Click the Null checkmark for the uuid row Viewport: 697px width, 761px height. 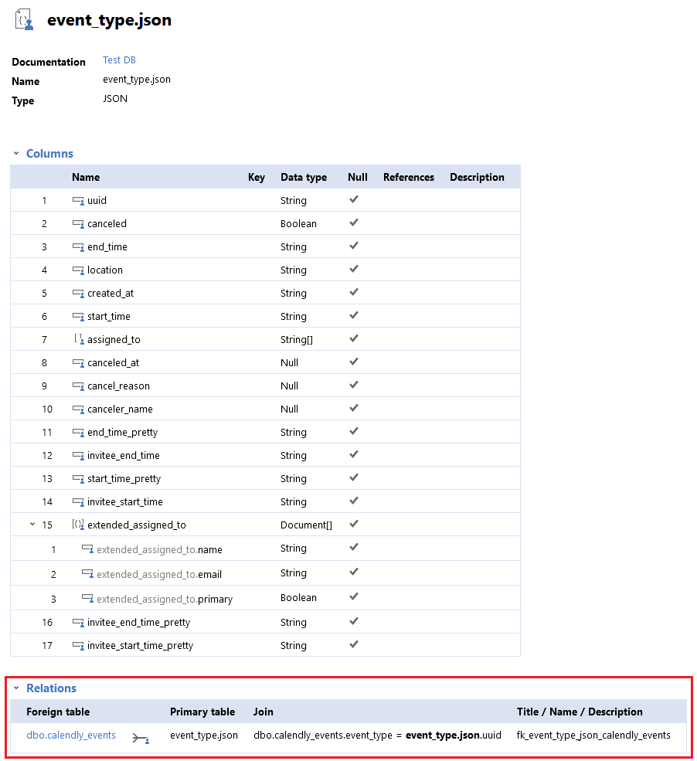(354, 199)
